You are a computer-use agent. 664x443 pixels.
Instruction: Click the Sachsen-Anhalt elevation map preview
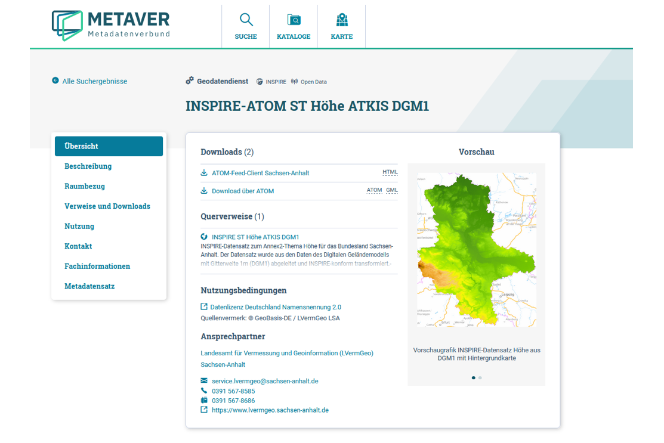coord(476,250)
